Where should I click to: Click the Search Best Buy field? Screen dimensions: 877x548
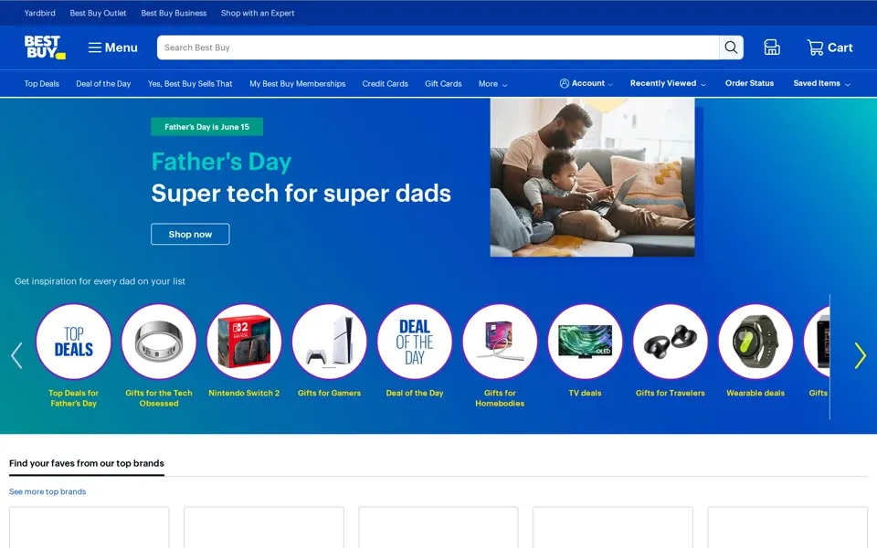(x=438, y=47)
